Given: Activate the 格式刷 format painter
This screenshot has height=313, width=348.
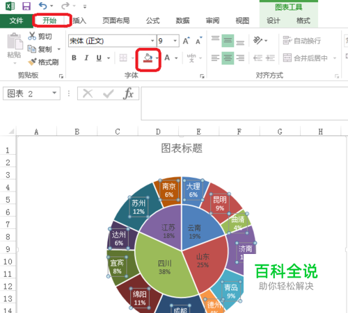Looking at the screenshot, I should click(43, 62).
